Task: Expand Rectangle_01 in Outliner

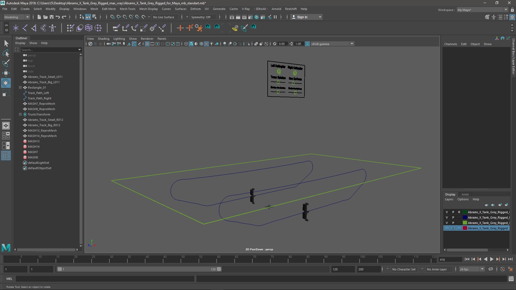Action: (x=20, y=88)
